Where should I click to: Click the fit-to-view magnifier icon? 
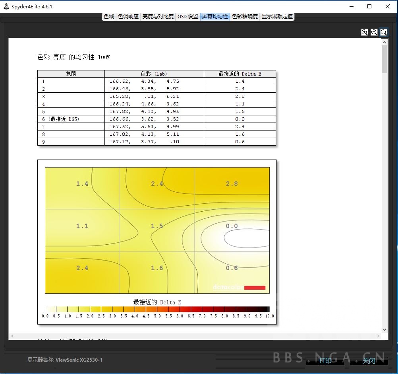pos(384,32)
